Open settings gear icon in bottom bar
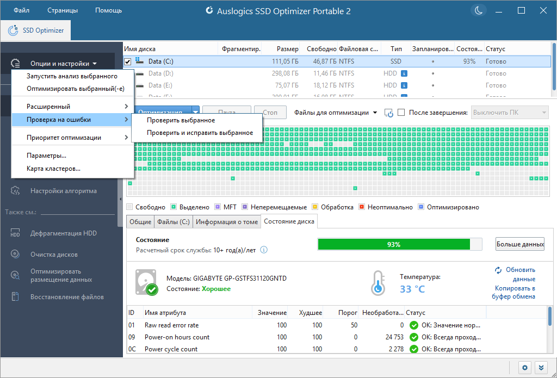Image resolution: width=557 pixels, height=378 pixels. [525, 367]
